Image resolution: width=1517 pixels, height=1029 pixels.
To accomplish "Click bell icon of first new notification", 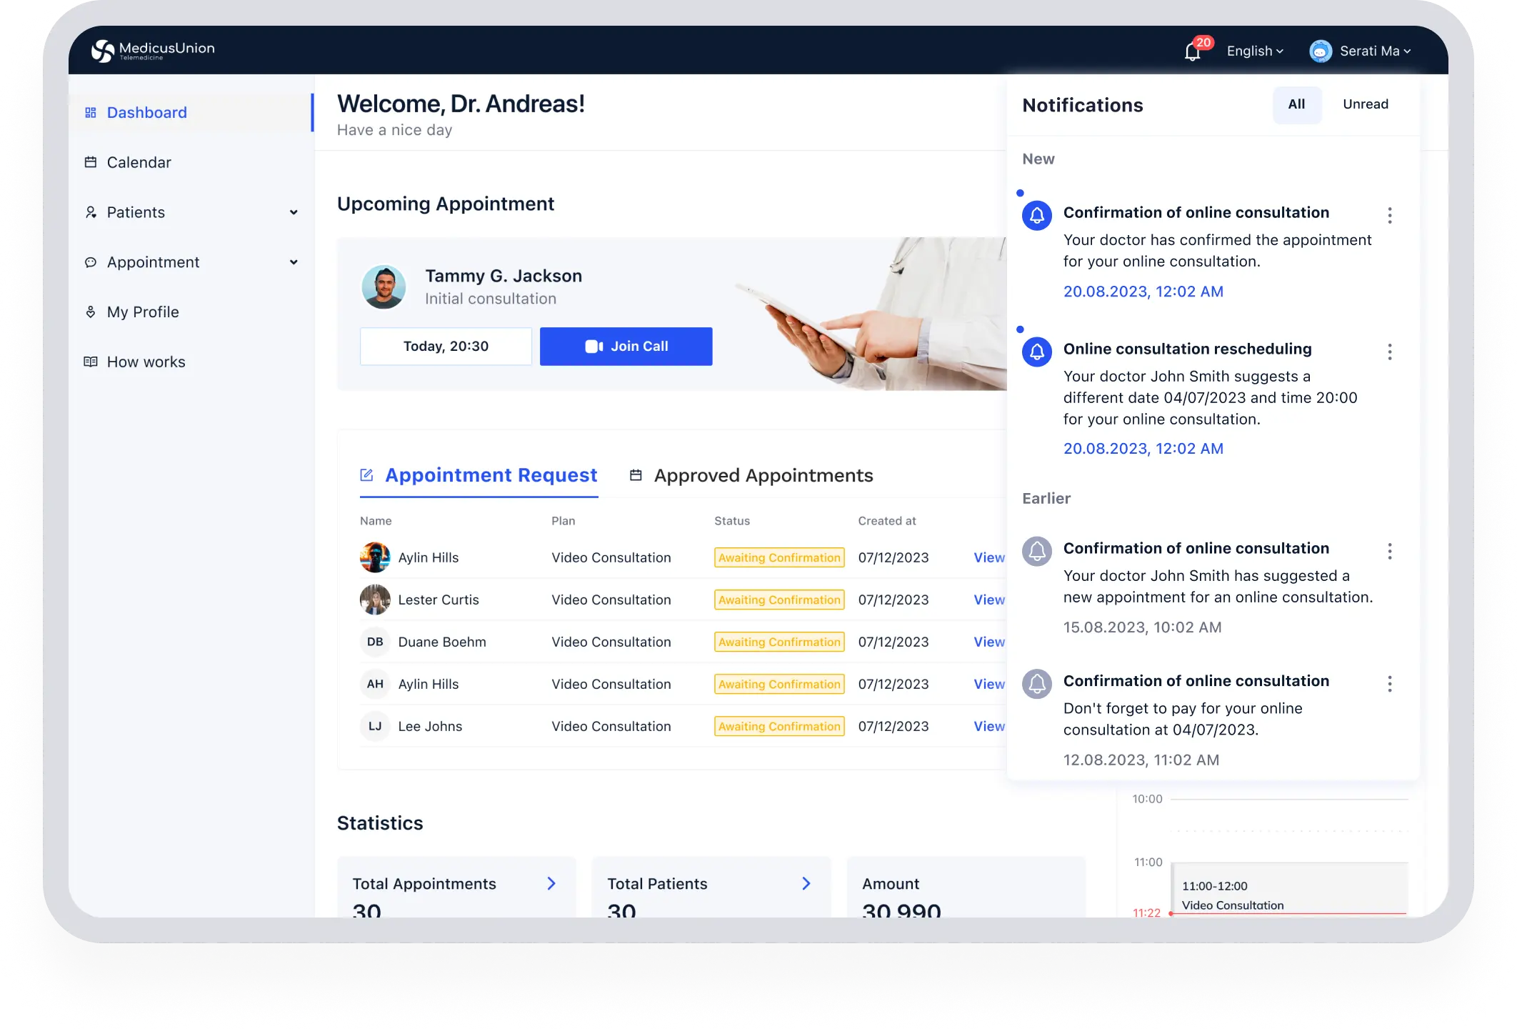I will (x=1037, y=216).
